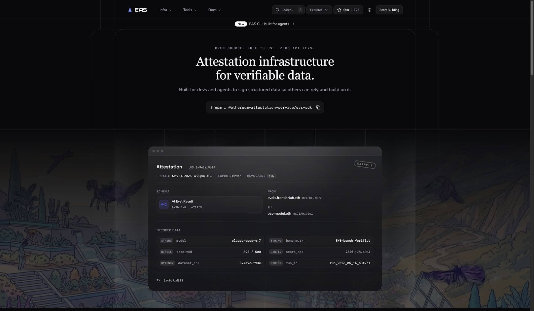Click the npm i eas-sdk command text
Viewport: 534px width, 311px height.
[263, 108]
